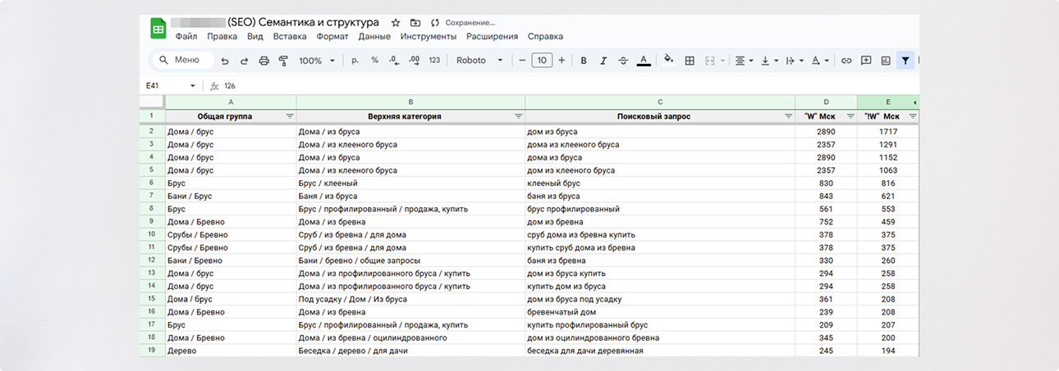Open the zoom 100% dropdown
1059x371 pixels.
pos(317,61)
